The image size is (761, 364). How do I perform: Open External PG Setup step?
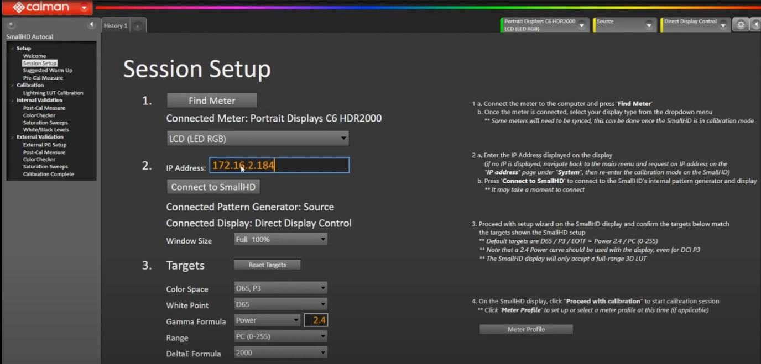pos(45,145)
